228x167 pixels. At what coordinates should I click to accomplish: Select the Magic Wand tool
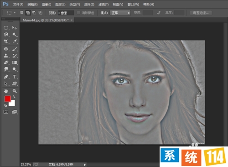[x=15, y=35]
